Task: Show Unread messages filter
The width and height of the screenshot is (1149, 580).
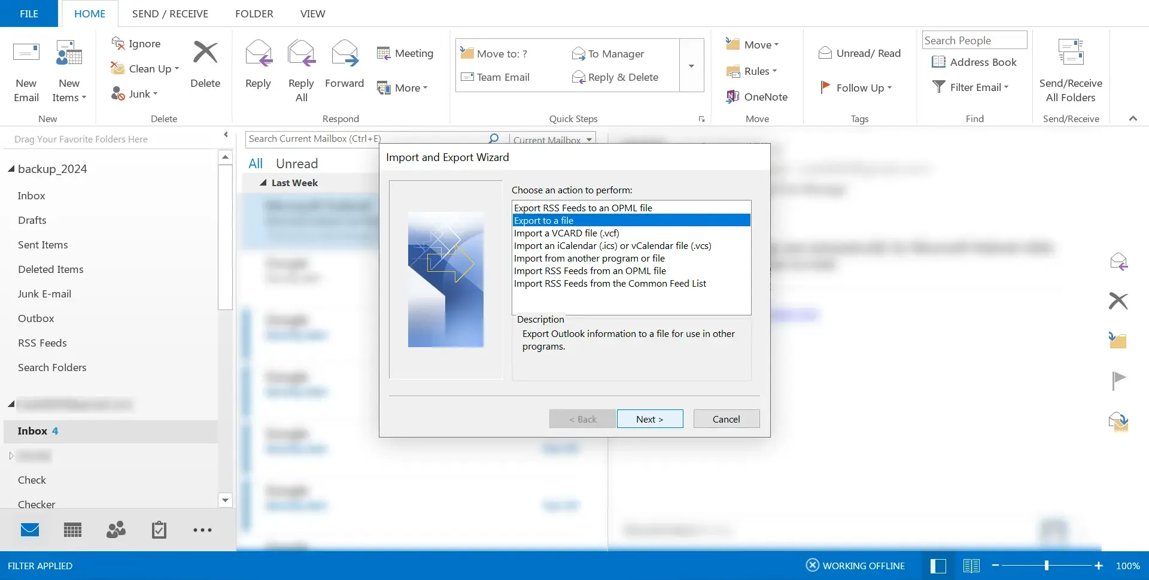Action: click(x=297, y=163)
